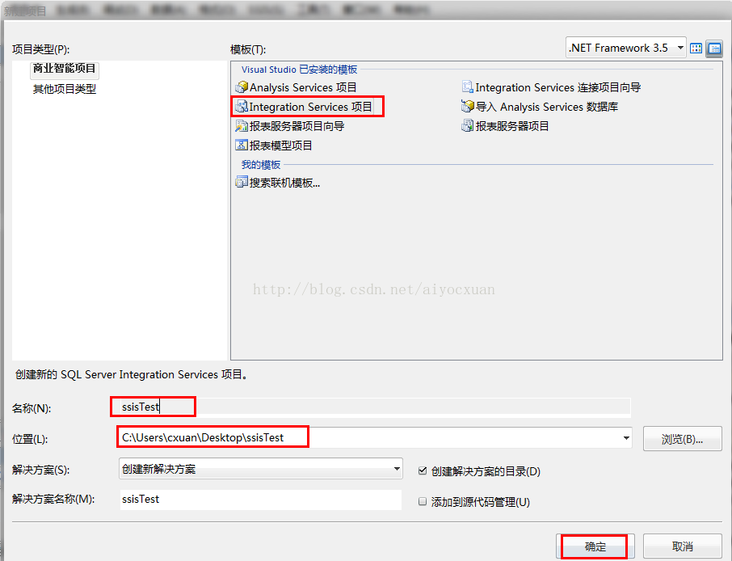Click the 解决方案名称 ssisTest input field
732x561 pixels.
[x=260, y=500]
